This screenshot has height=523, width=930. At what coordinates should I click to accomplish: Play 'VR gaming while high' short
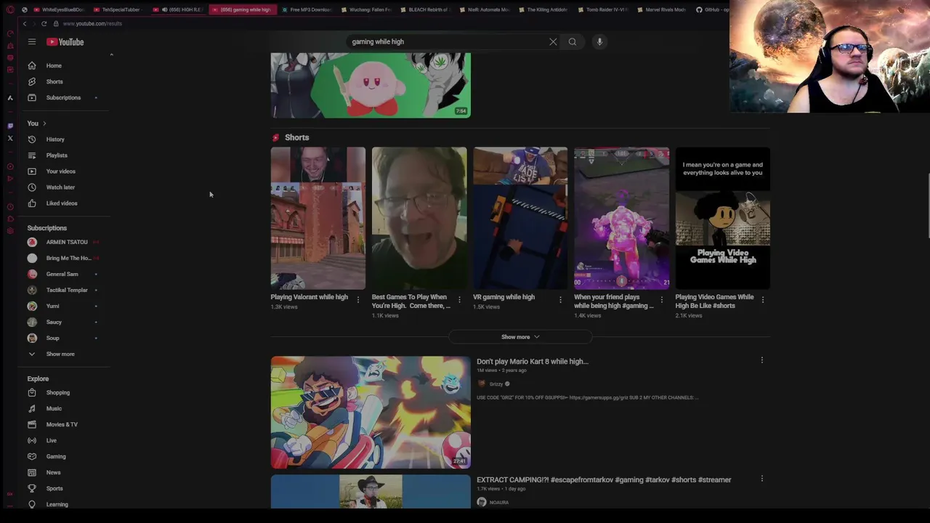[x=520, y=218]
